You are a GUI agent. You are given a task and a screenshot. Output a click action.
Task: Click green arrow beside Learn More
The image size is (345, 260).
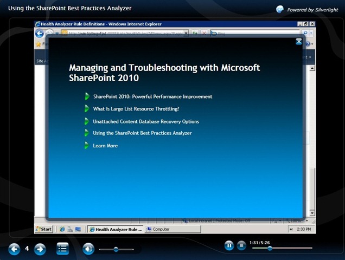click(x=87, y=145)
